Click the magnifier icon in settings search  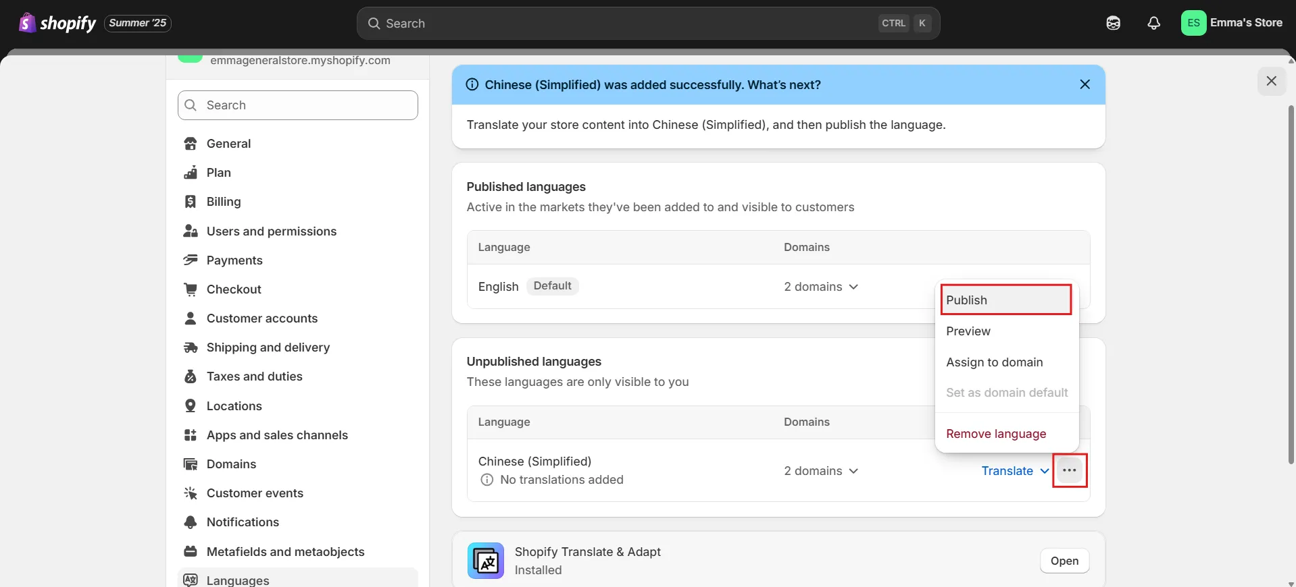[x=191, y=105]
